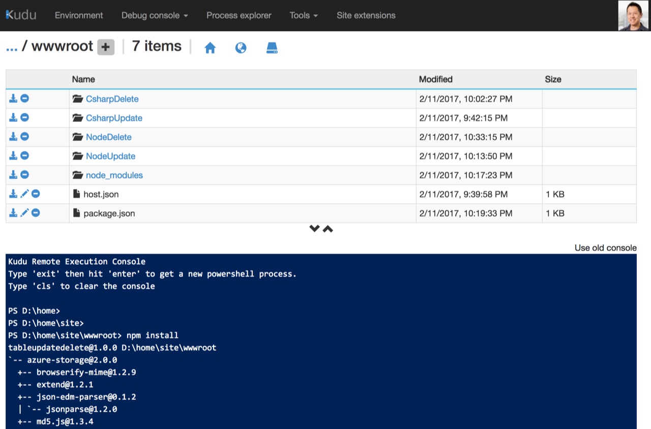Viewport: 651px width, 429px height.
Task: Click the plus button next to wwwroot
Action: [106, 47]
